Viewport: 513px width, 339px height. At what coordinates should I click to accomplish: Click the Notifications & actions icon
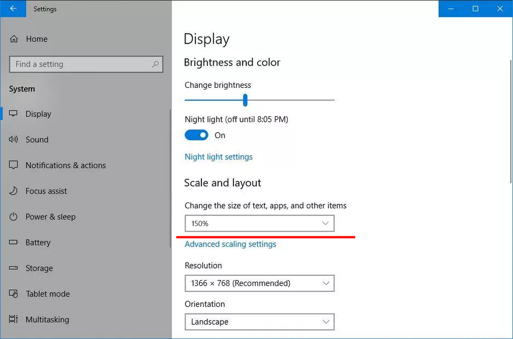pyautogui.click(x=14, y=165)
